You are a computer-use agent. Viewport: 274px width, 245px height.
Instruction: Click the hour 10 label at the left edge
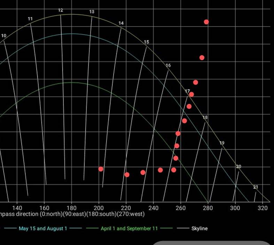point(3,36)
